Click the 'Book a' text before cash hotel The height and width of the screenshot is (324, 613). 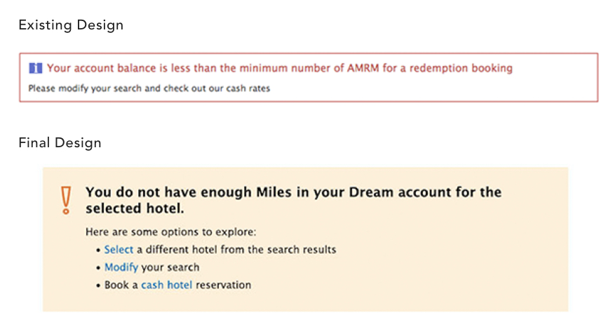121,285
